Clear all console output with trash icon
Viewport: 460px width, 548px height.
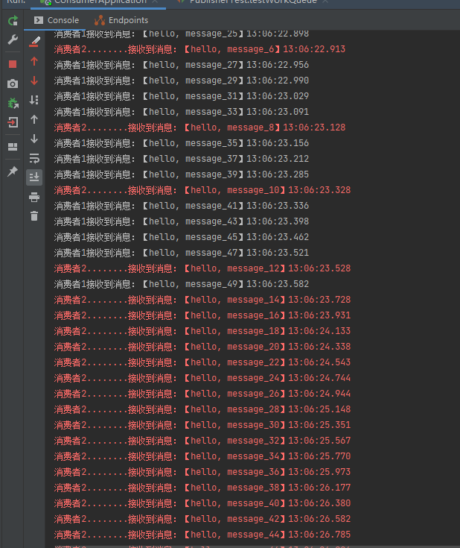click(34, 216)
